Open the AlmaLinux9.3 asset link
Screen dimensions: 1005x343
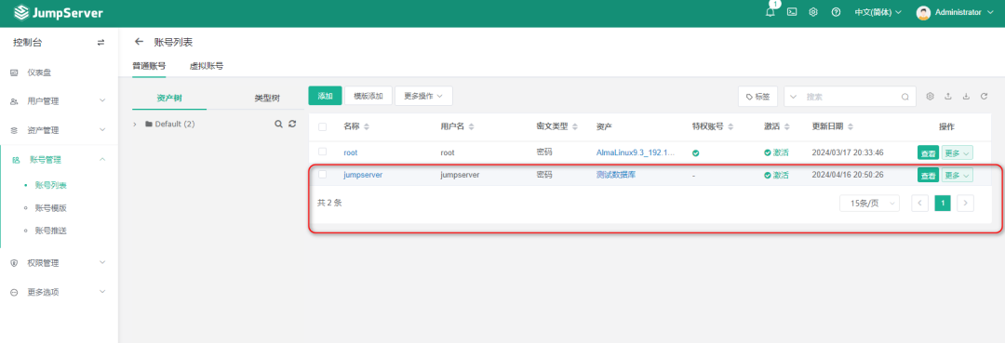click(636, 152)
